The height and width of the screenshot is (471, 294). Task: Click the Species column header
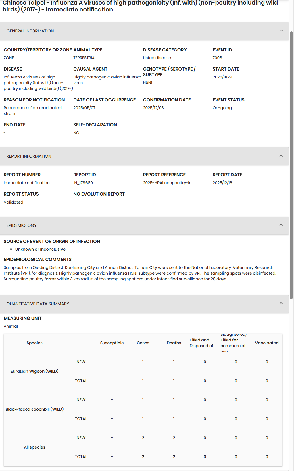(x=34, y=343)
